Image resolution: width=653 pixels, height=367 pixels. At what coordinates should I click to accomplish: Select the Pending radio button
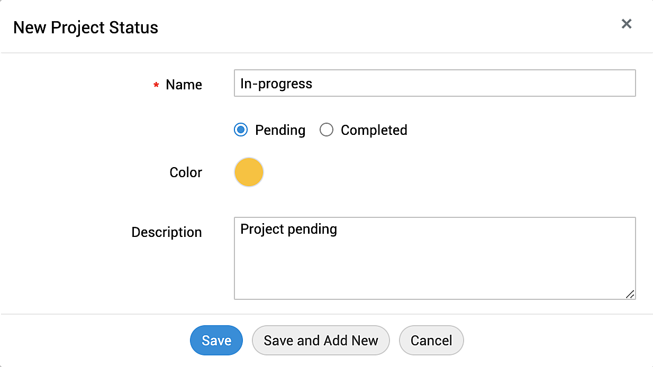241,130
